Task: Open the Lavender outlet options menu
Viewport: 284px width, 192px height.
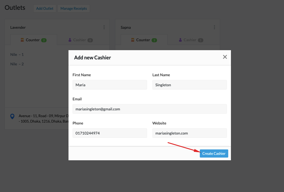Action: [104, 27]
